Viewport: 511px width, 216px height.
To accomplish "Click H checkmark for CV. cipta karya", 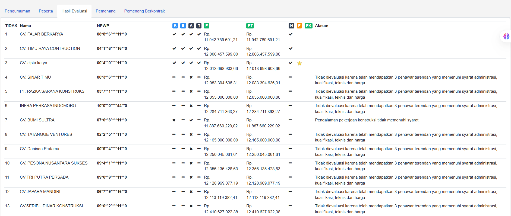I will (x=291, y=63).
